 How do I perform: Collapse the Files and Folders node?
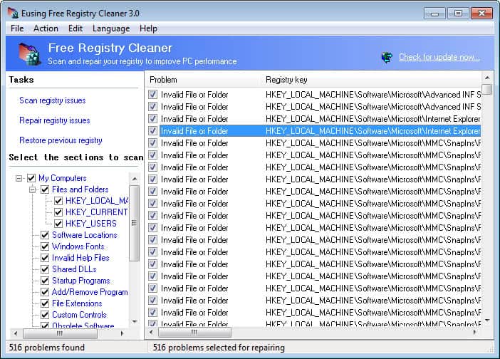pos(32,189)
